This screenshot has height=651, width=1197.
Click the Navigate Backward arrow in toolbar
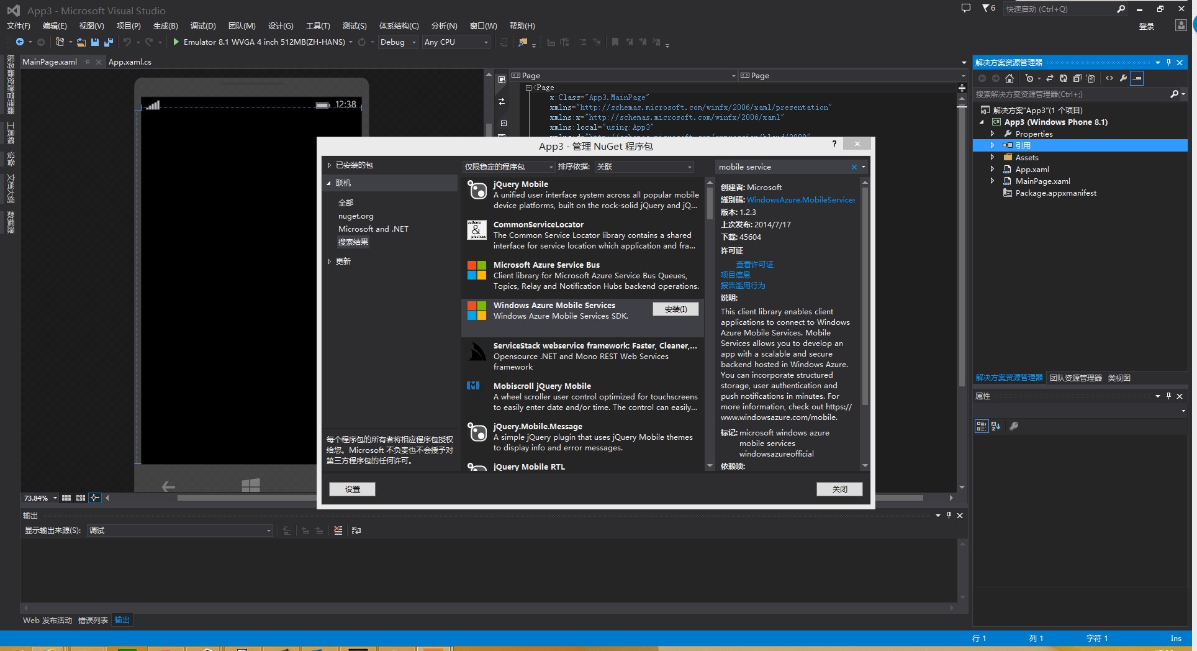20,42
